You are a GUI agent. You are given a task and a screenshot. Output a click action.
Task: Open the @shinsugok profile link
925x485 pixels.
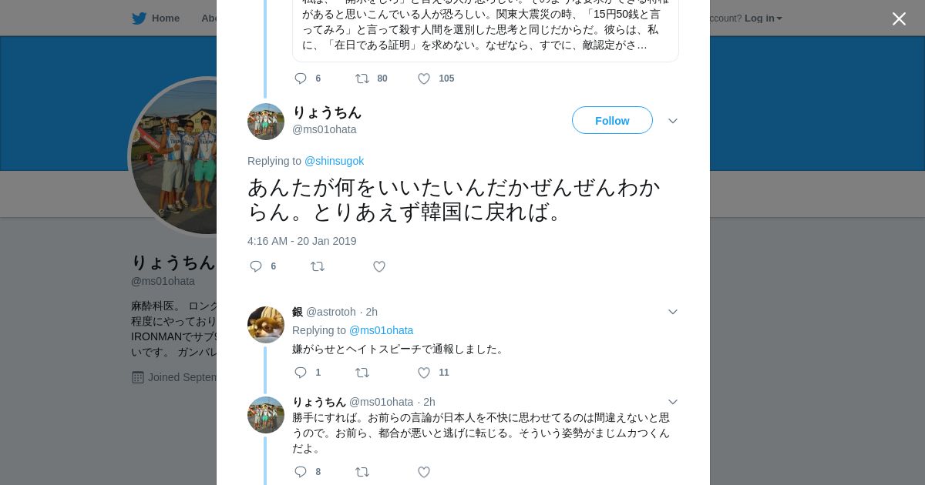click(x=334, y=161)
